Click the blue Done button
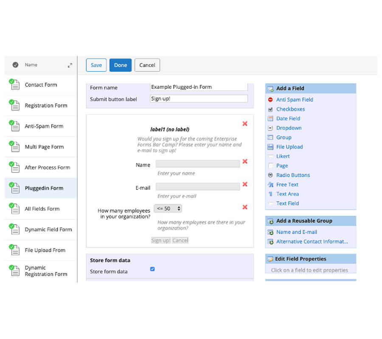The width and height of the screenshot is (382, 339). 121,65
